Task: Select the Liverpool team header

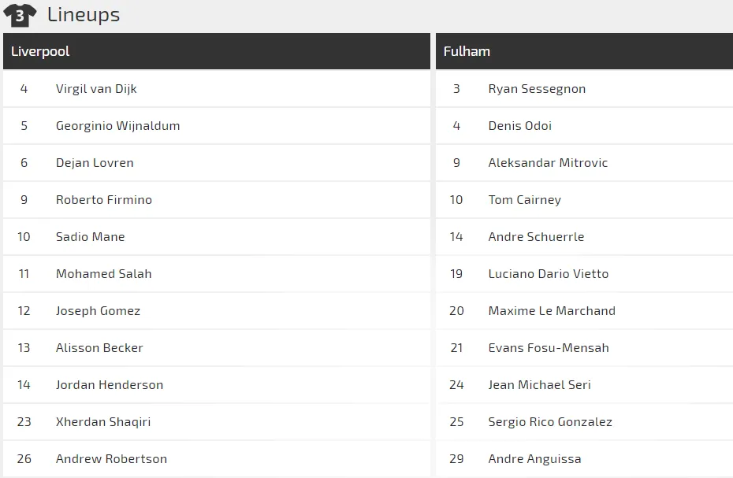Action: point(40,51)
